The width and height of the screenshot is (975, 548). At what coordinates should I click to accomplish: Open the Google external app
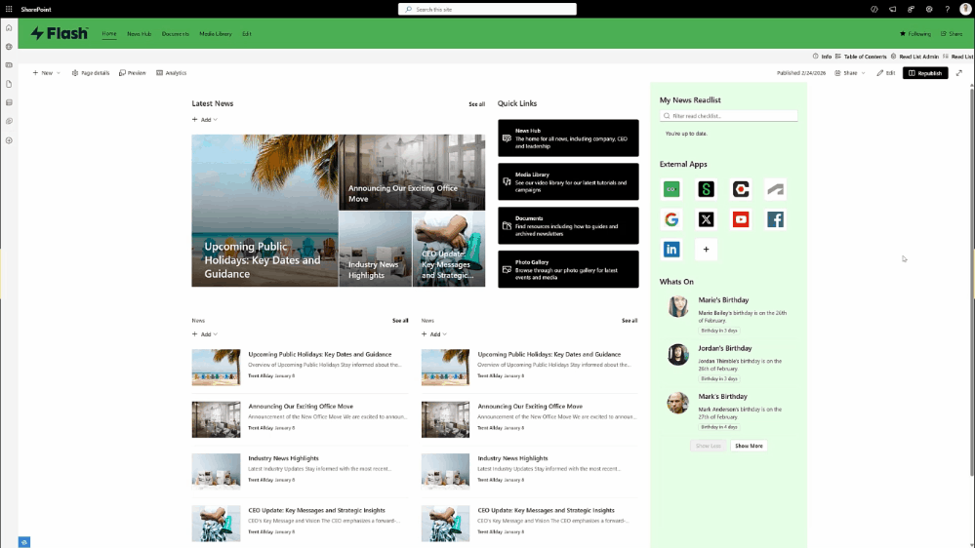tap(671, 219)
